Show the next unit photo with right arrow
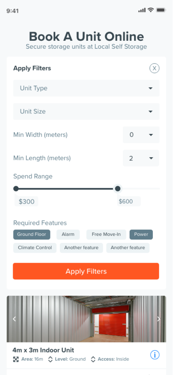Viewport: 173px width, 375px height. [x=159, y=319]
